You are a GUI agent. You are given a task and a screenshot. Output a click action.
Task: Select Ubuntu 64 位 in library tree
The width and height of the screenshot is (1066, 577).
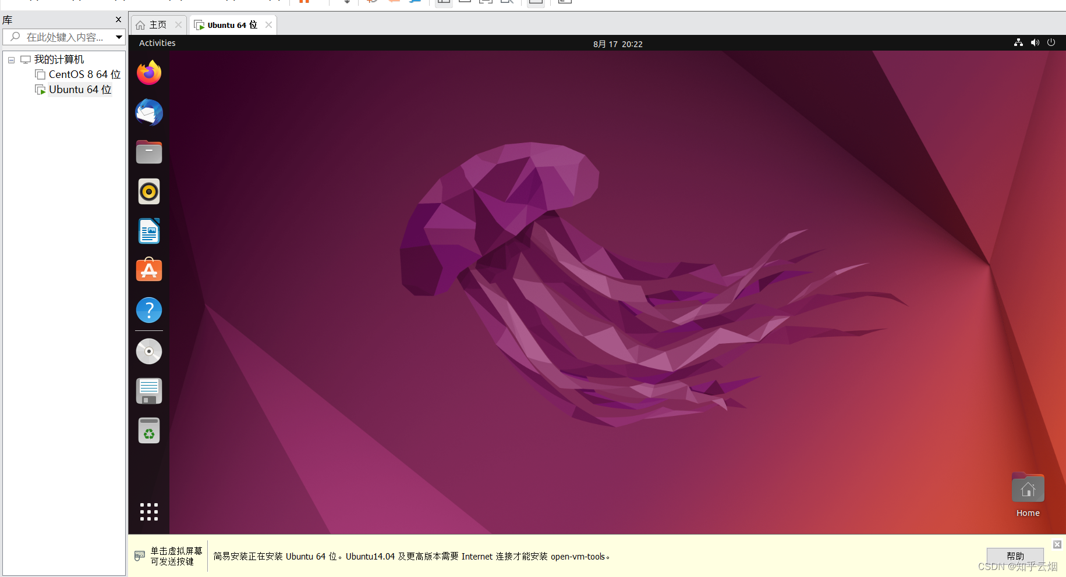tap(80, 90)
